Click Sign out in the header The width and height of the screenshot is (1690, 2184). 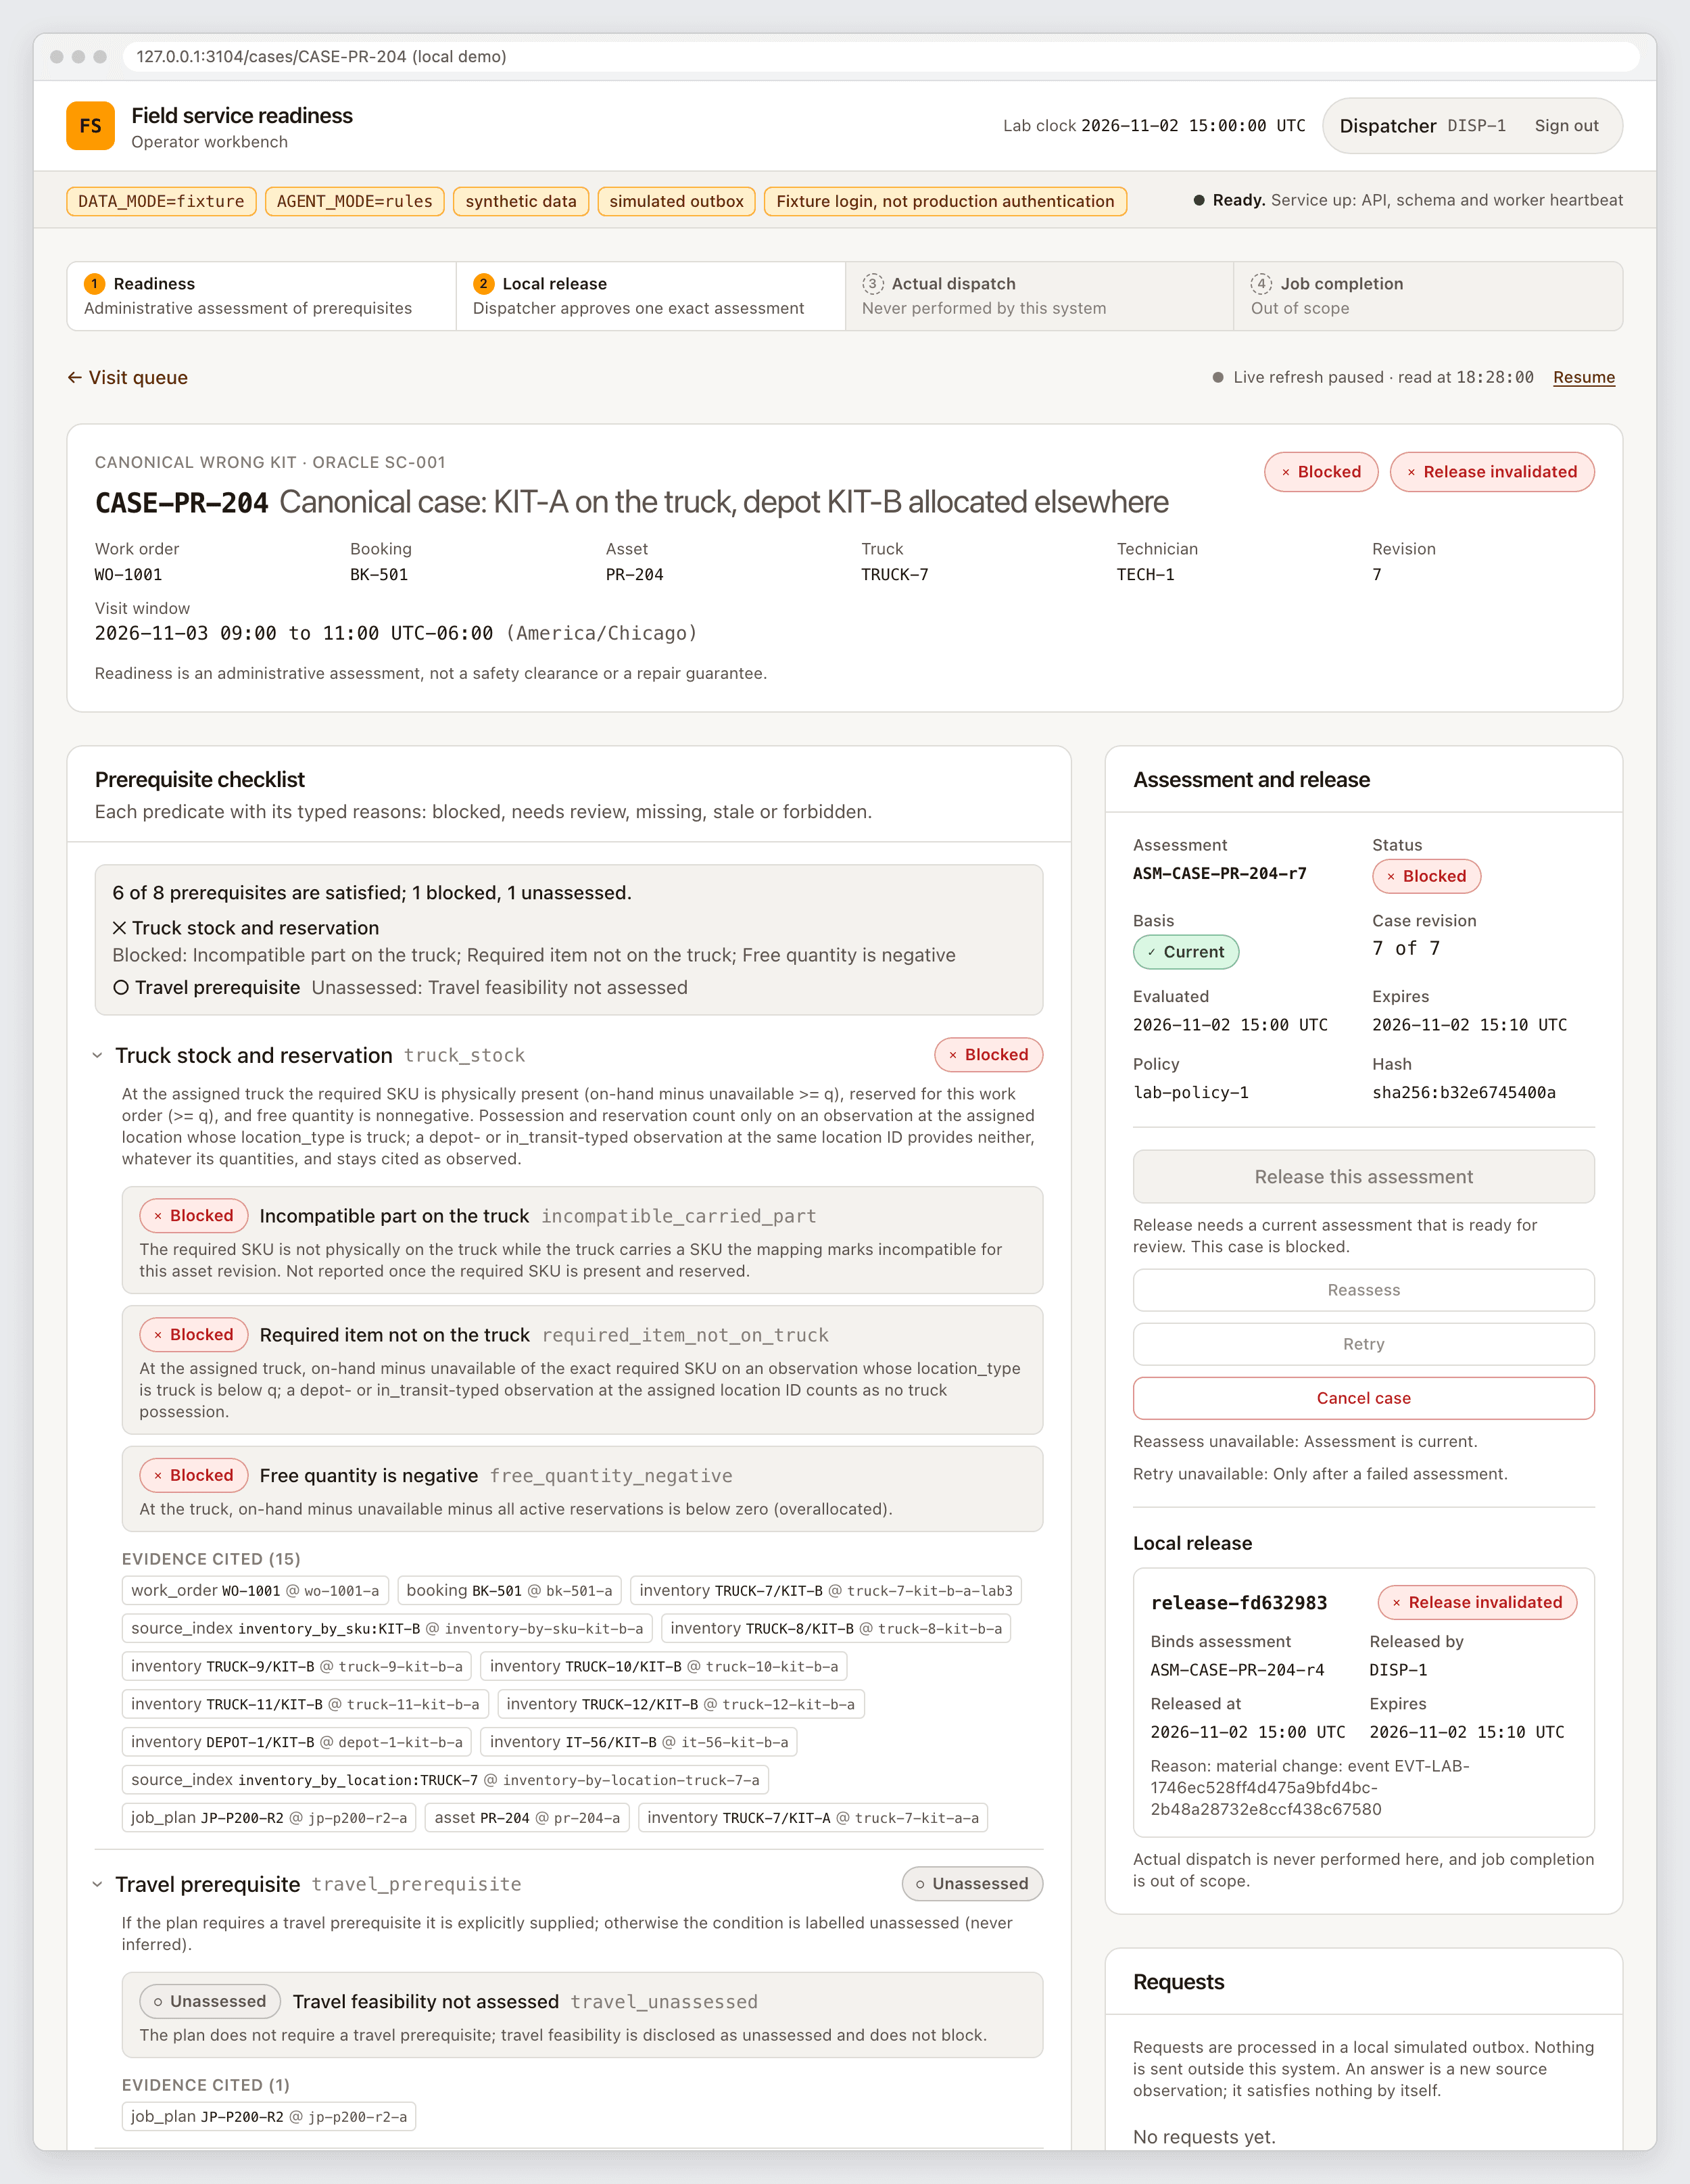tap(1566, 126)
